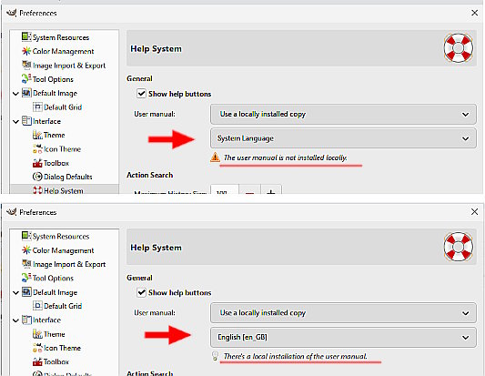Screen dimensions: 485x376
Task: Uncheck Show help buttons in upper dialog
Action: pos(141,94)
